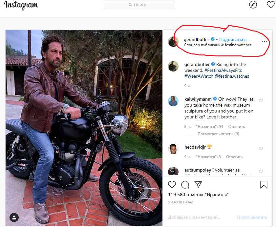
Task: Click Подписаться to follow gerardbutler
Action: pyautogui.click(x=233, y=39)
